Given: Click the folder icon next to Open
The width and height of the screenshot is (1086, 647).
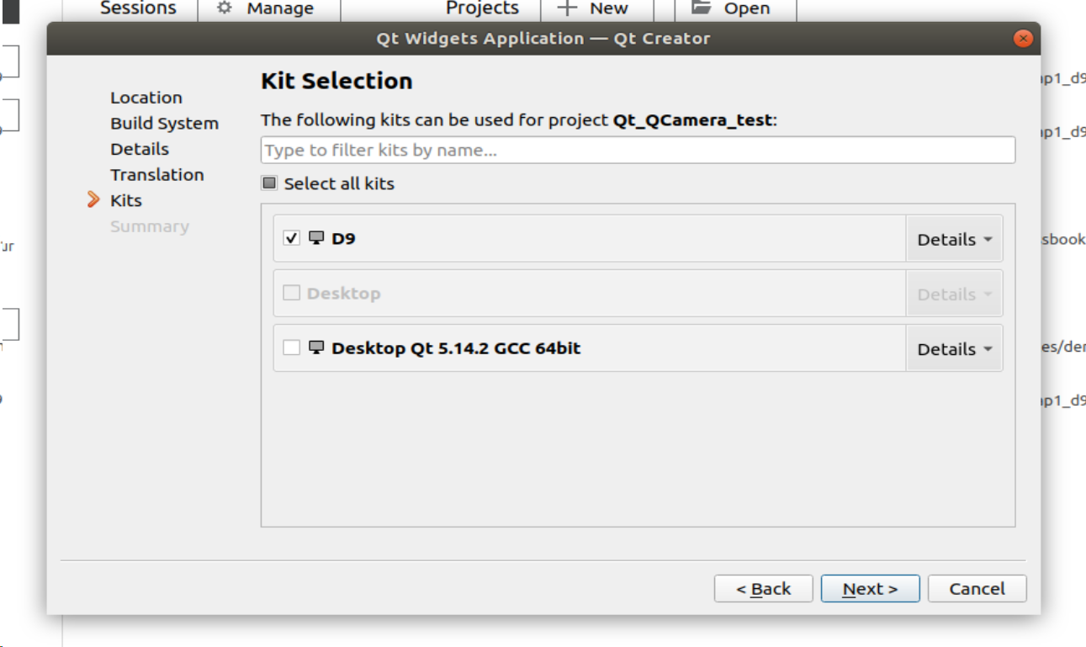Looking at the screenshot, I should [x=702, y=8].
